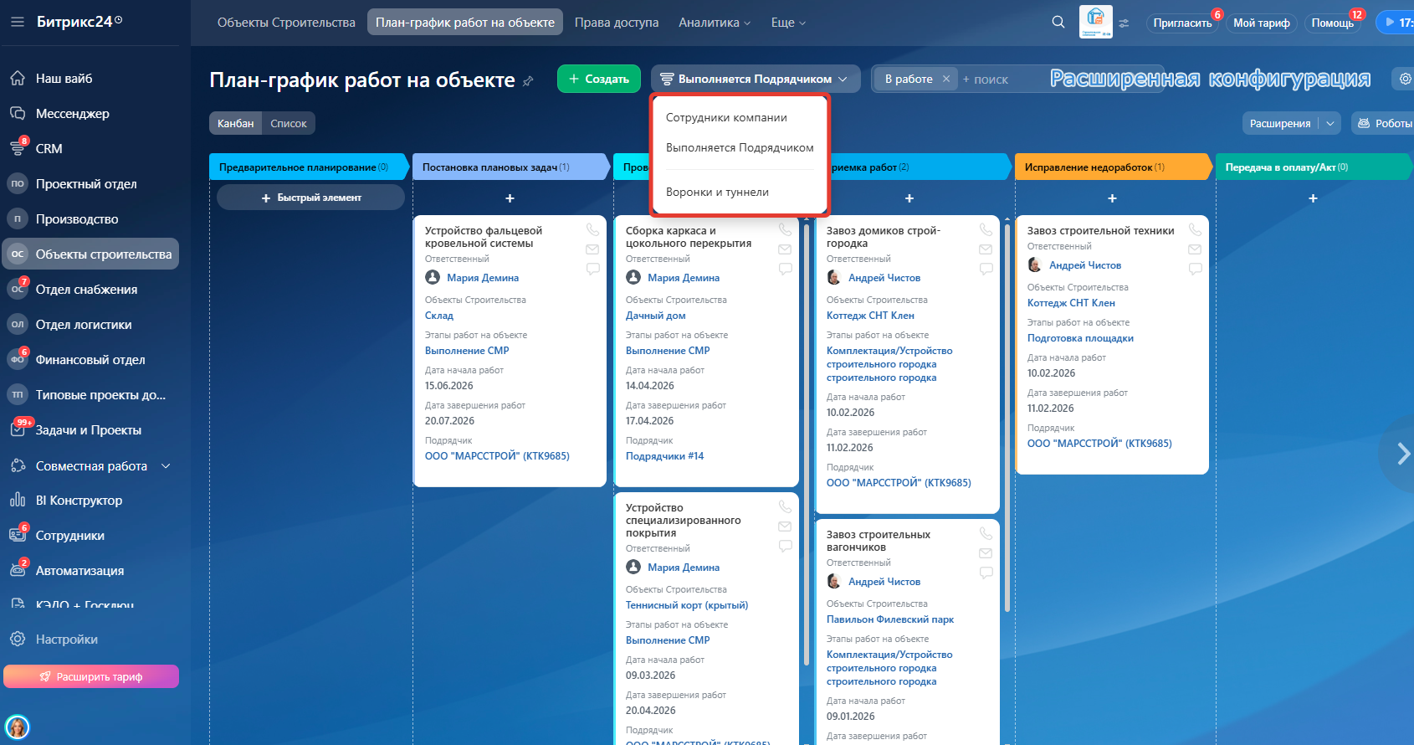The image size is (1414, 745).
Task: Switch to the Список view
Action: 289,123
